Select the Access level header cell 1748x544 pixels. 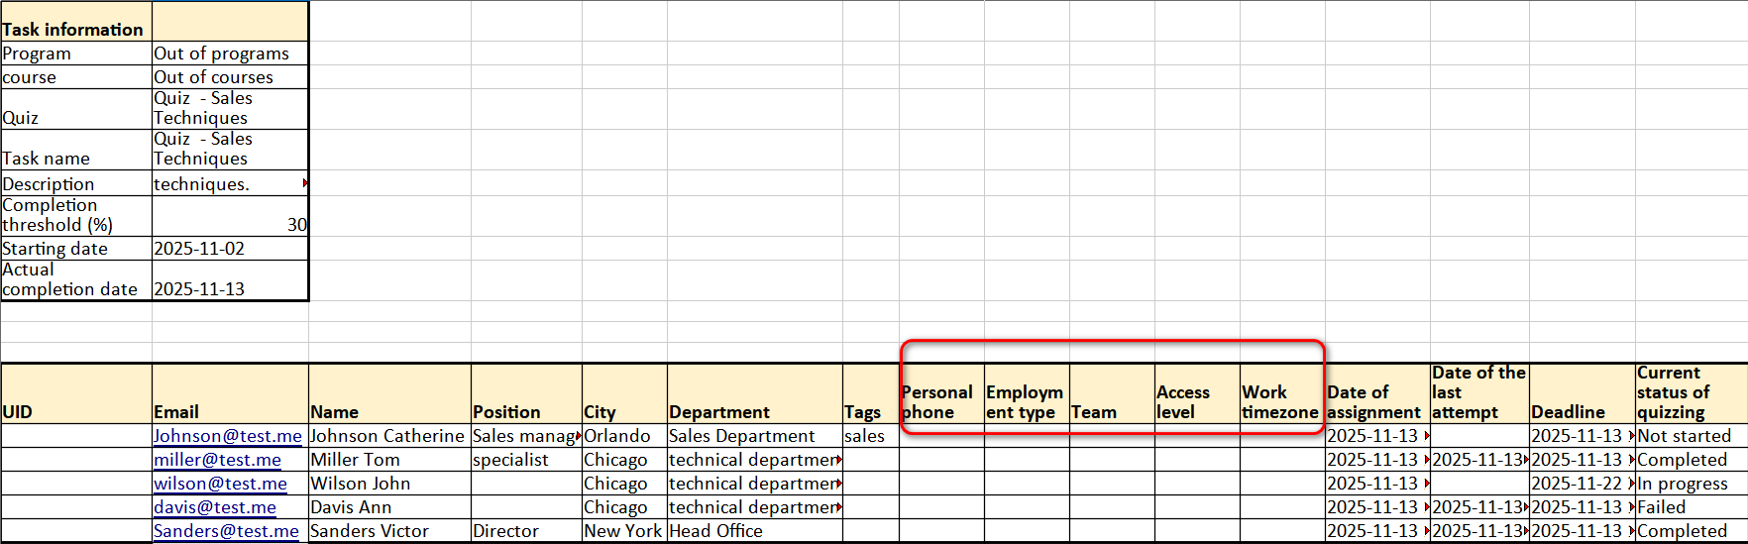click(x=1196, y=402)
